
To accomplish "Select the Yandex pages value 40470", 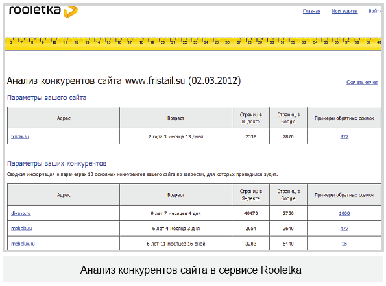I will coord(250,213).
